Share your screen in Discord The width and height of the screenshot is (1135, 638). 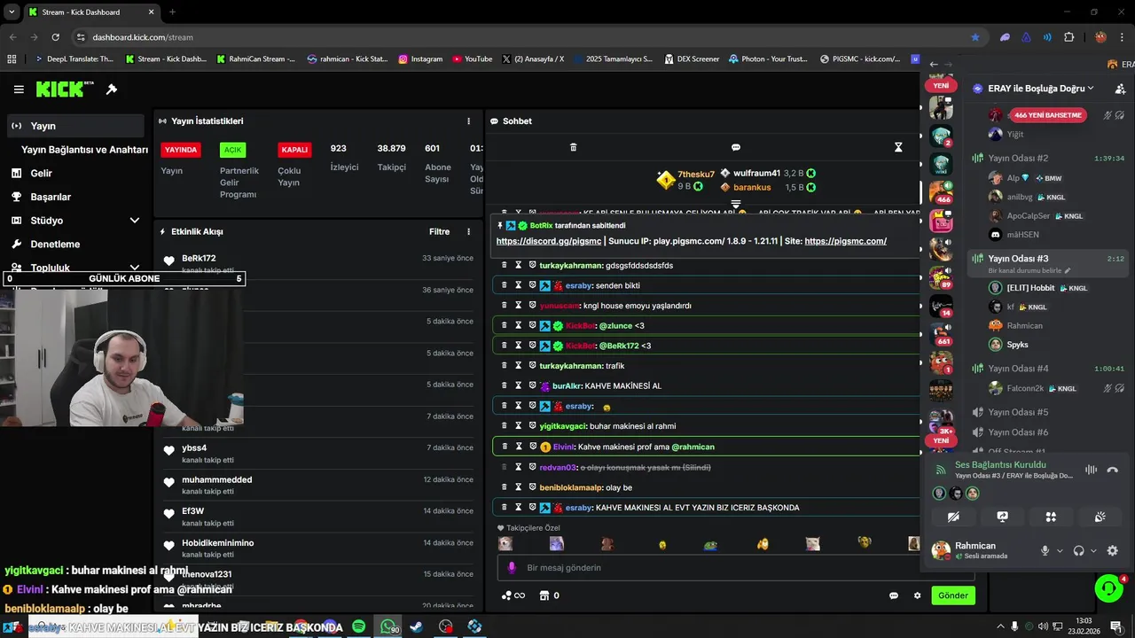(x=1002, y=517)
